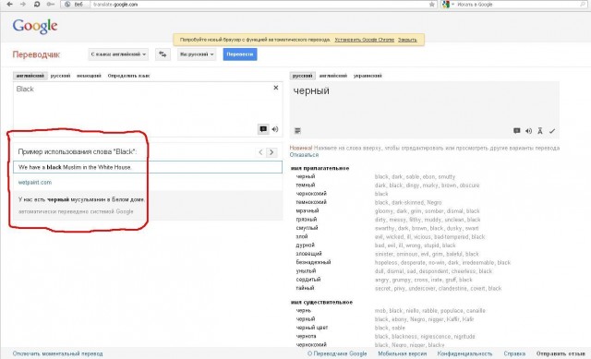Viewport: 591px width, 359px height.
Task: Select dictionary entry 'зловещий'
Action: click(x=308, y=254)
